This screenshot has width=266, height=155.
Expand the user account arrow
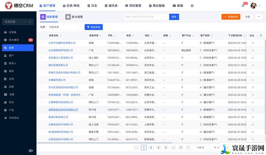tap(259, 6)
